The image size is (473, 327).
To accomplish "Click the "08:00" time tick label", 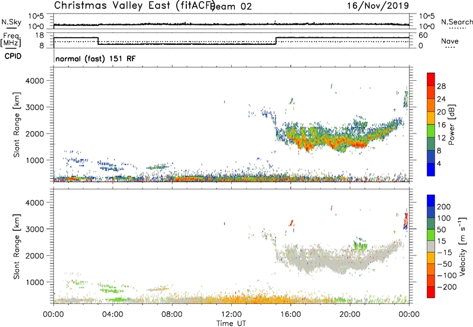I will 172,315.
